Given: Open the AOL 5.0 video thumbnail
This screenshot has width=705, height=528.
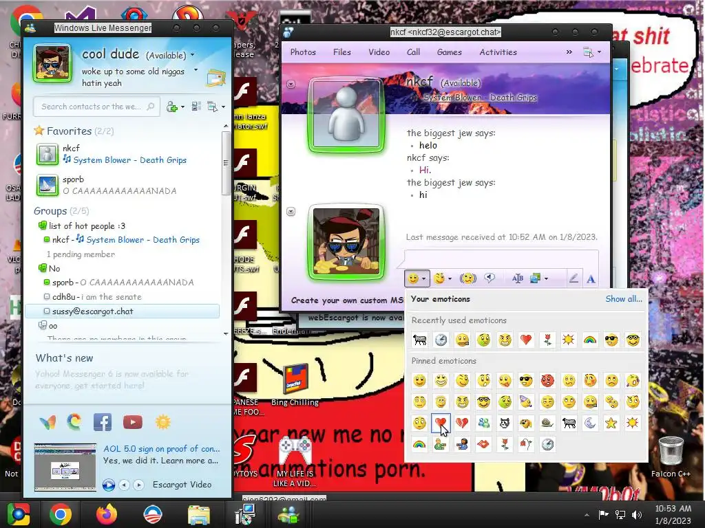Looking at the screenshot, I should [x=65, y=467].
